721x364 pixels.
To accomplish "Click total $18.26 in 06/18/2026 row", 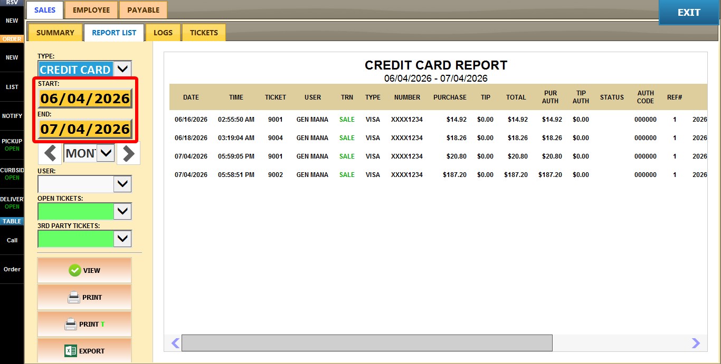I will coord(517,138).
